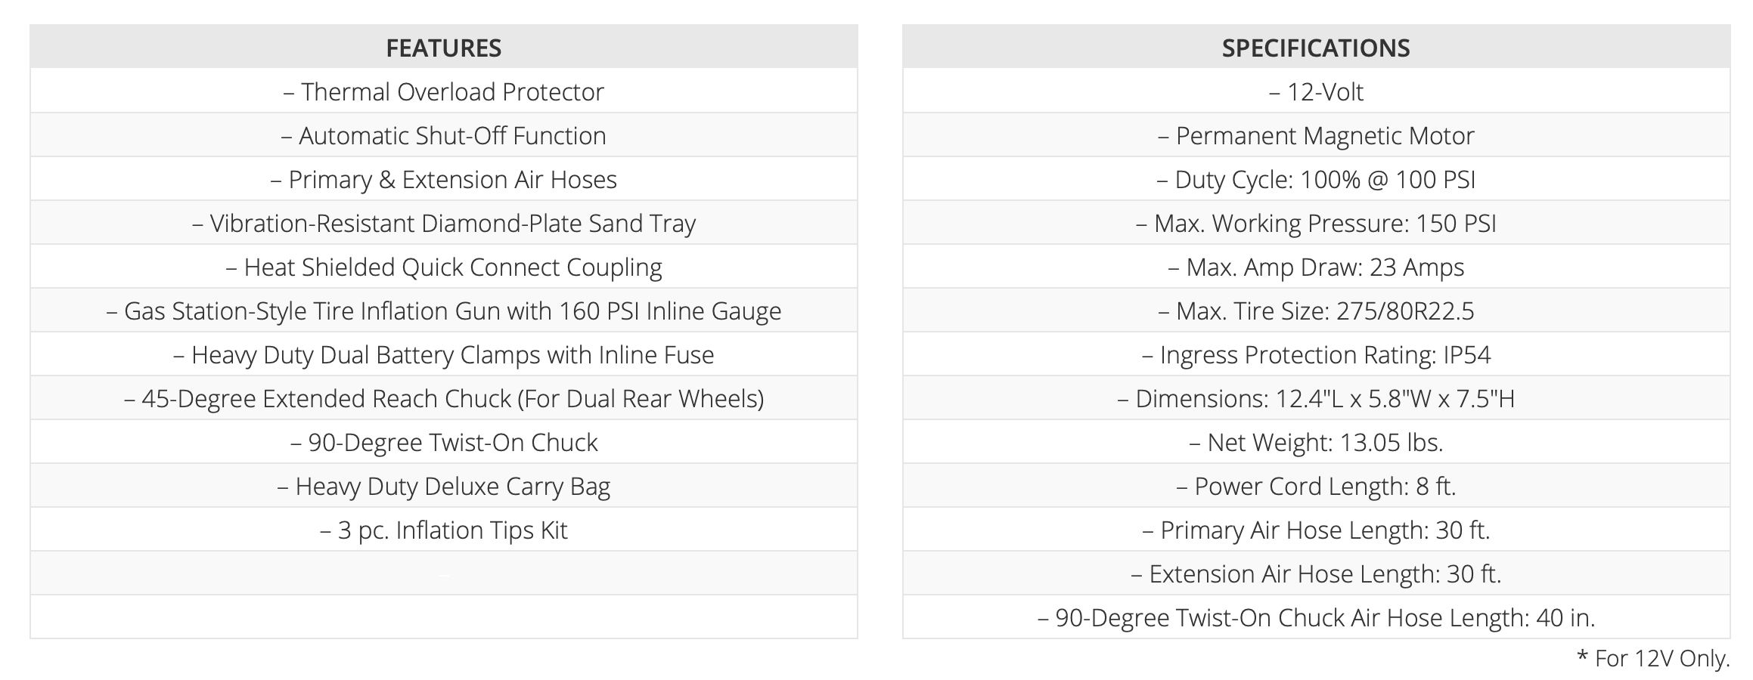Screen dimensions: 1753x680
Task: Click Max. Working Pressure: 150 PSI
Action: click(1316, 223)
